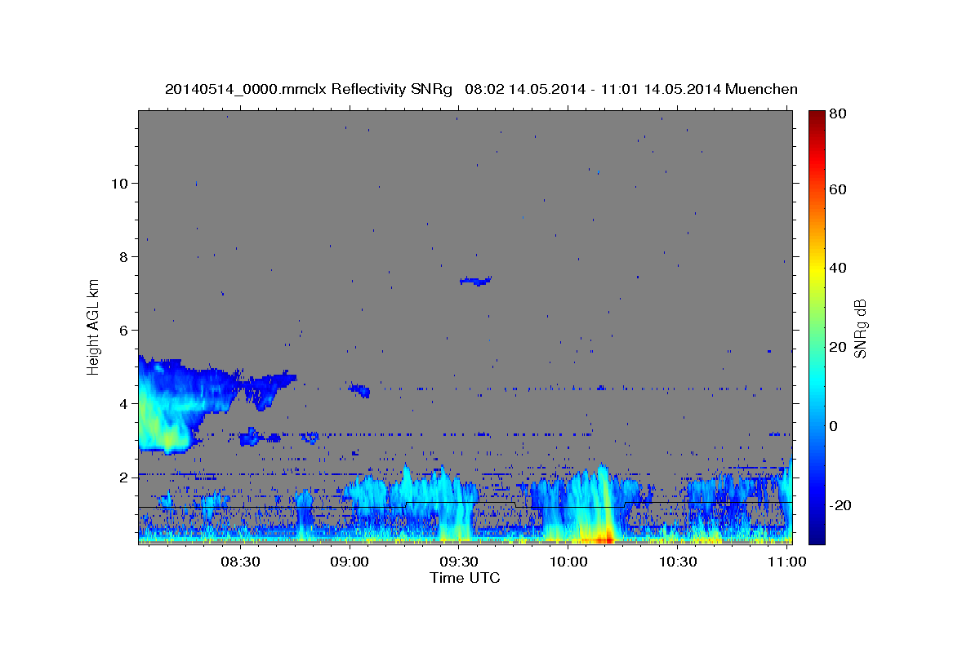Click the height axis value 4
Viewport: 980px width, 653px height.
click(124, 403)
